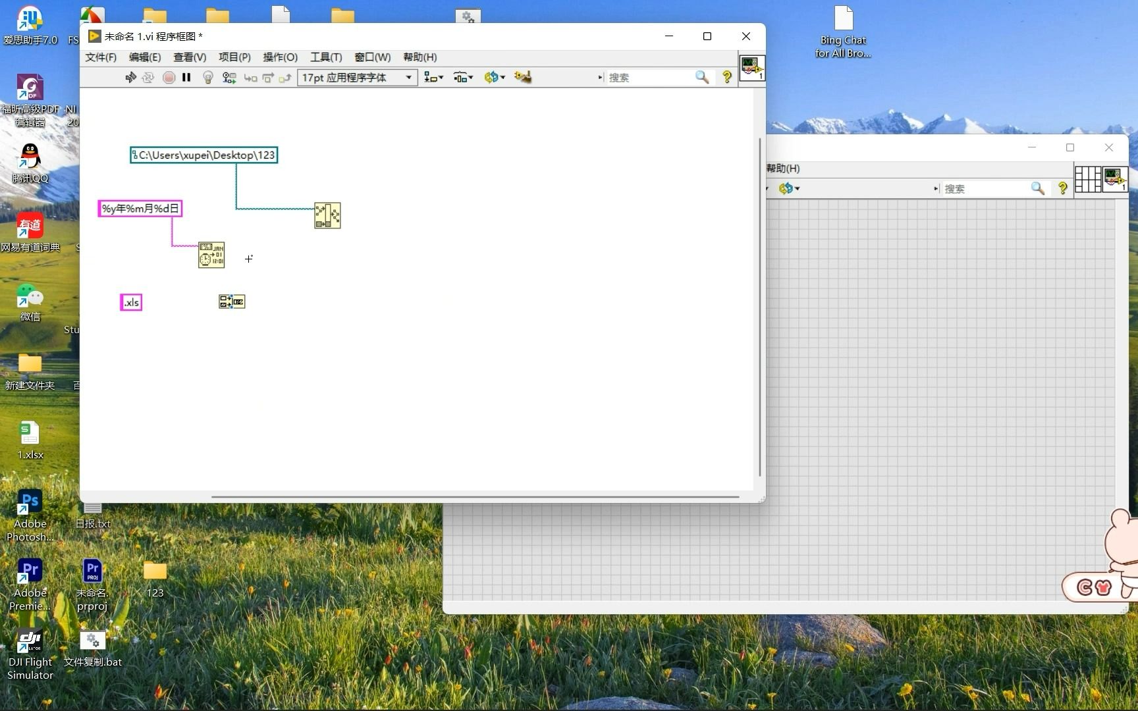Open 微信 desktop shortcut
Image resolution: width=1138 pixels, height=711 pixels.
(x=30, y=302)
